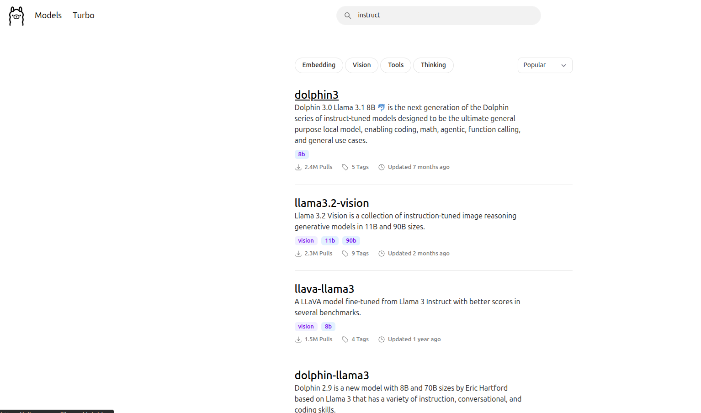Click the llava-llama3 tags label icon
Viewport: 701px width, 413px height.
click(x=345, y=339)
